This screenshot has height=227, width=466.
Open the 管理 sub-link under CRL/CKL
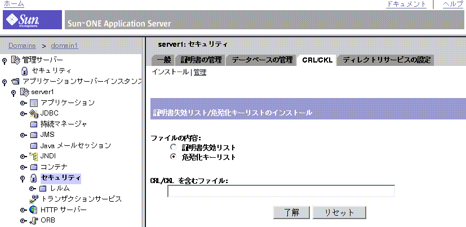[200, 72]
